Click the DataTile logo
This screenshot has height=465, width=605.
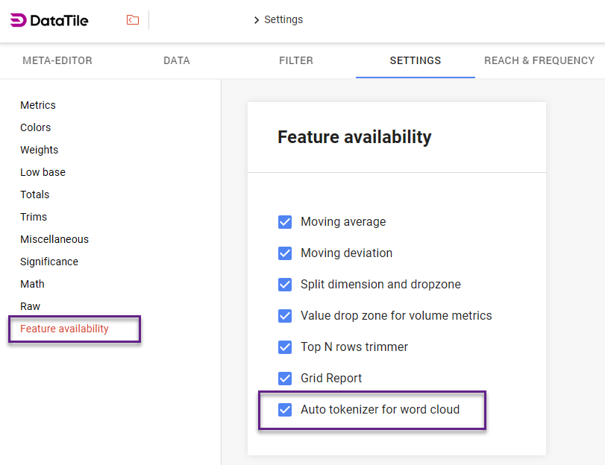[49, 20]
